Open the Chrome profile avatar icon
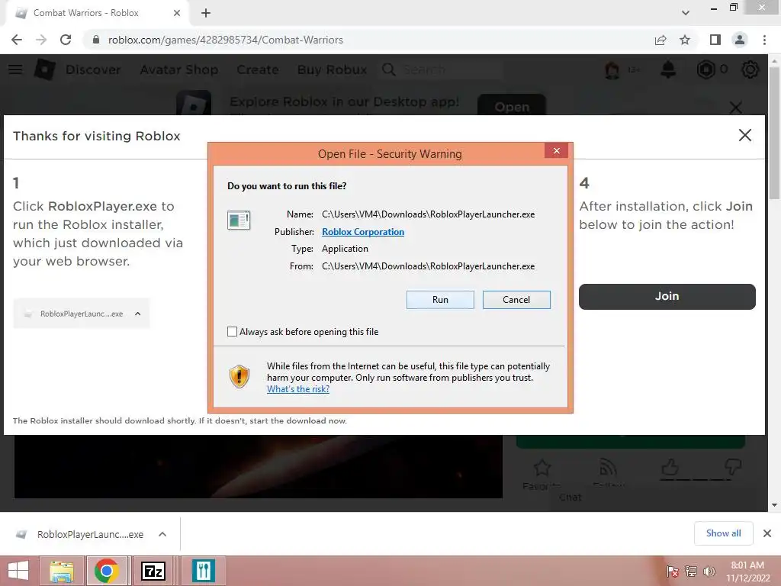Viewport: 781px width, 586px height. [x=740, y=40]
